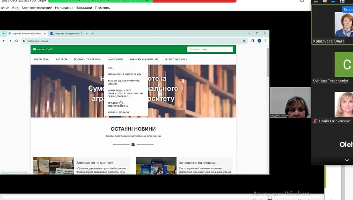Viewport: 353px width, 200px height.
Task: Select Визначення індексів УДК menu entry
Action: [125, 74]
